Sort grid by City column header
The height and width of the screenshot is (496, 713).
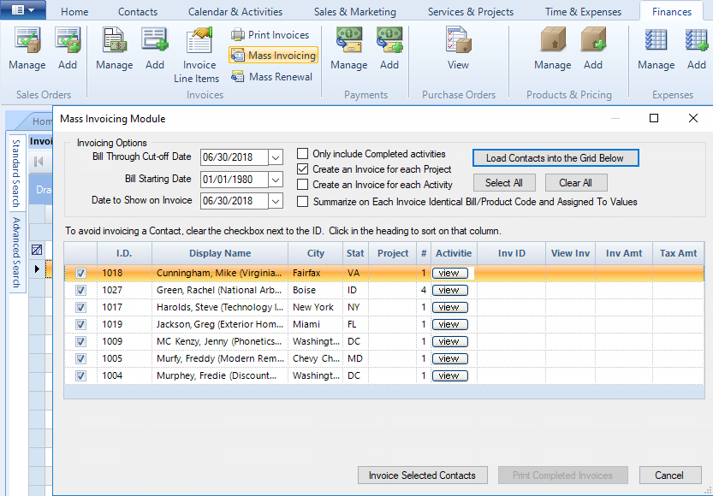tap(316, 253)
